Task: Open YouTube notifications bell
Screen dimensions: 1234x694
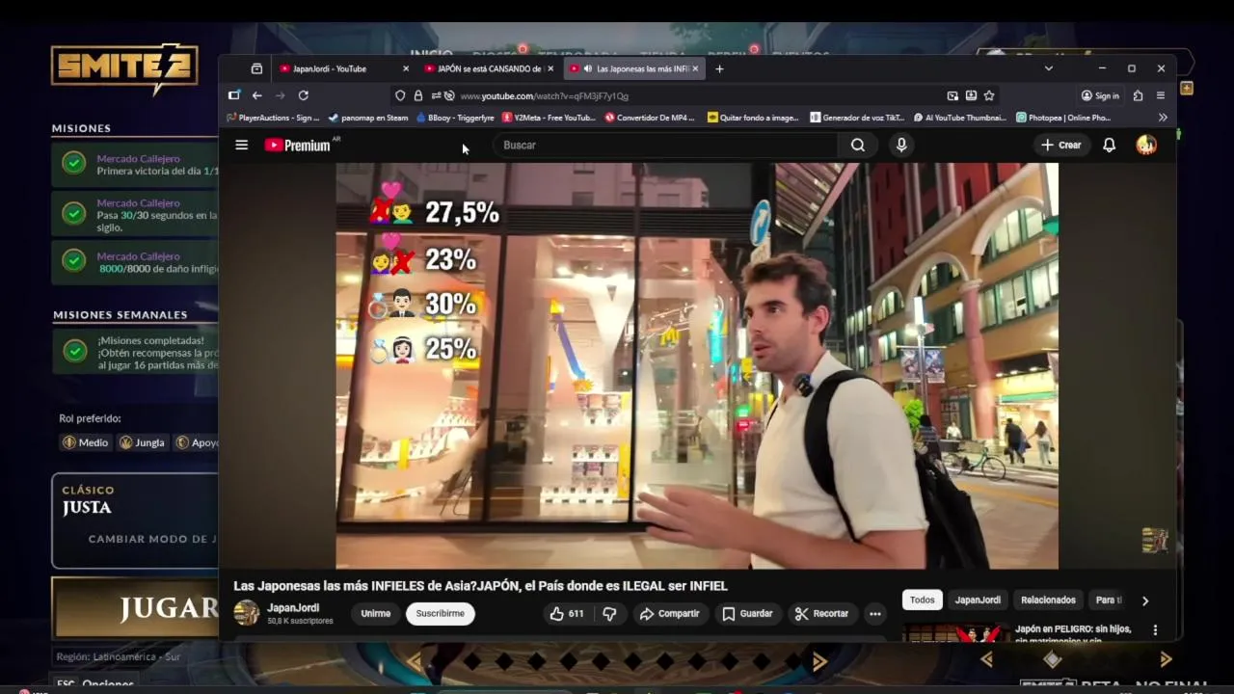Action: 1110,145
